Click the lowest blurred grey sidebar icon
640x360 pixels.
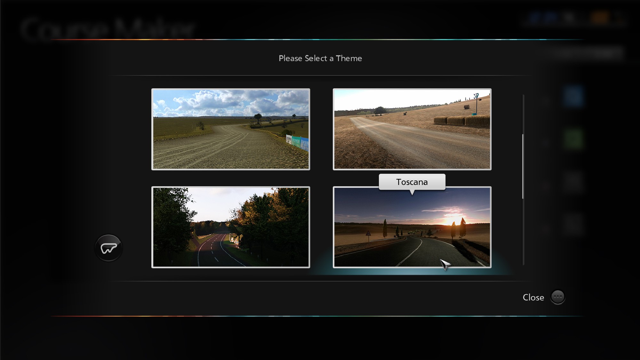click(573, 224)
